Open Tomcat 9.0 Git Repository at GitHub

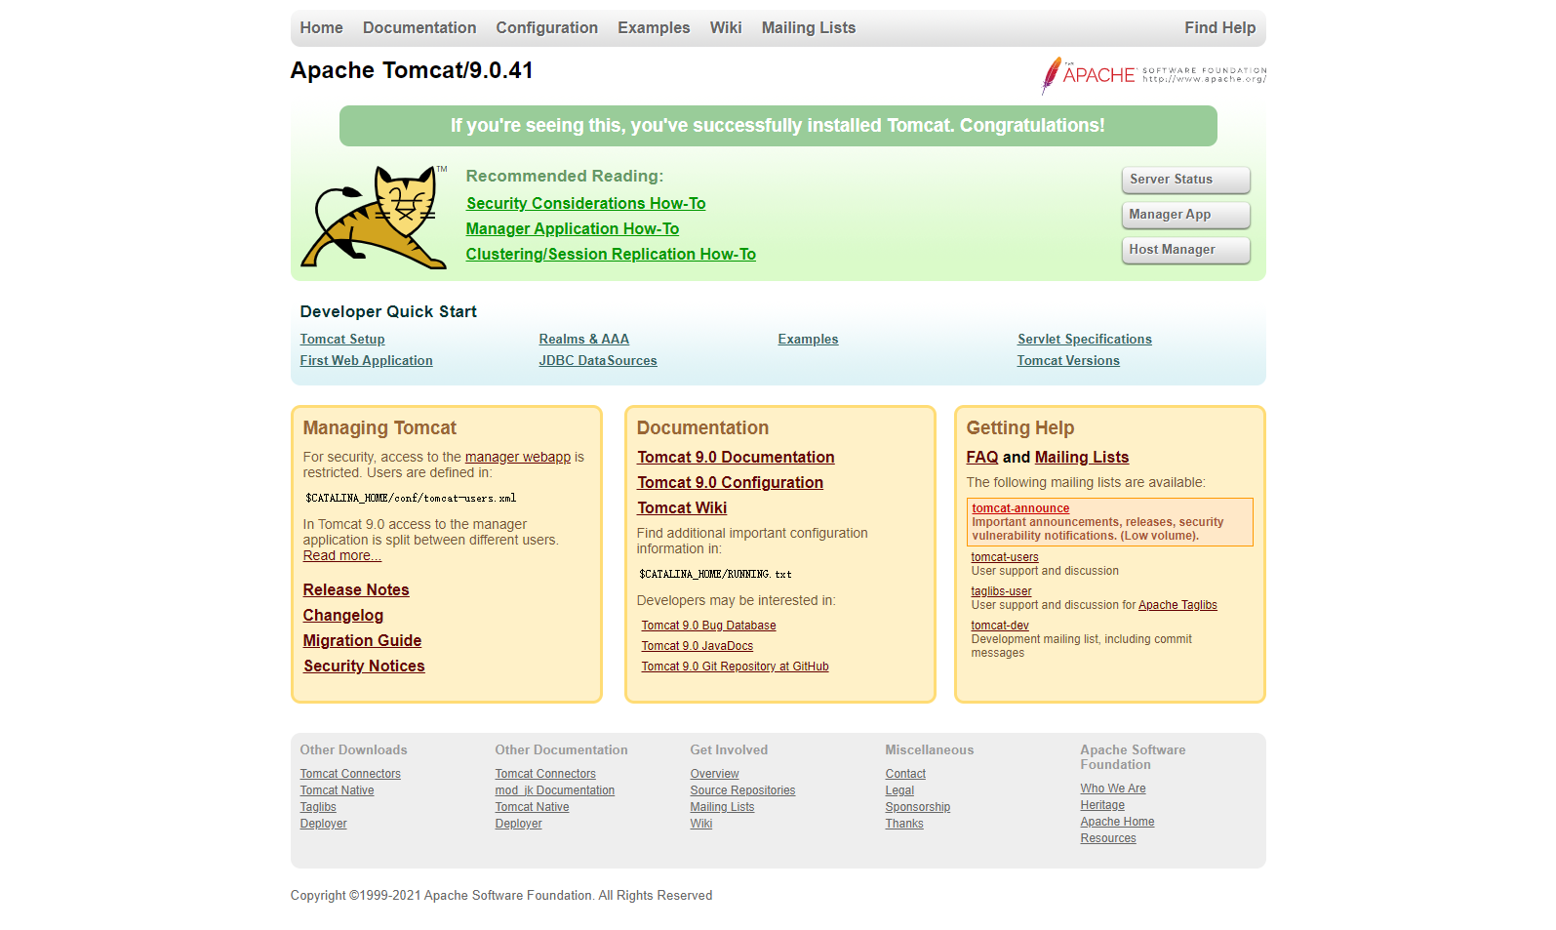click(x=735, y=667)
